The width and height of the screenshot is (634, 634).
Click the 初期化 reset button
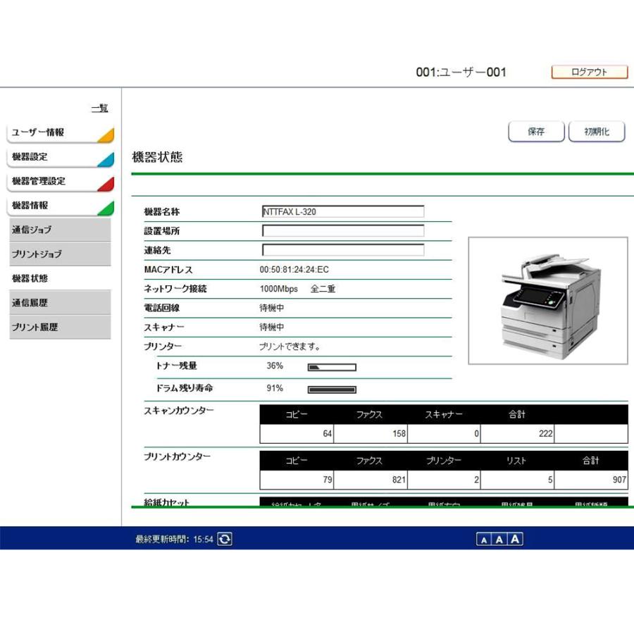click(597, 131)
